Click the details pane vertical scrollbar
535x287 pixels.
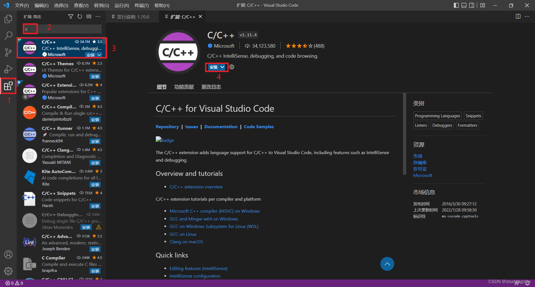click(x=405, y=134)
